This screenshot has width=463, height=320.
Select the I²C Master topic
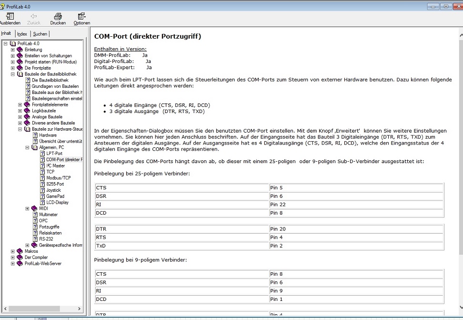[x=56, y=165]
